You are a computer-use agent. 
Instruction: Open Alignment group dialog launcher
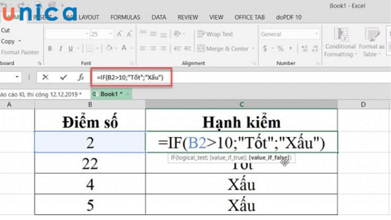[254, 64]
